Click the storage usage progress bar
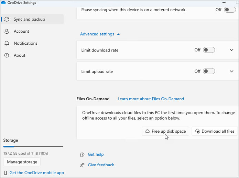 pyautogui.click(x=33, y=147)
